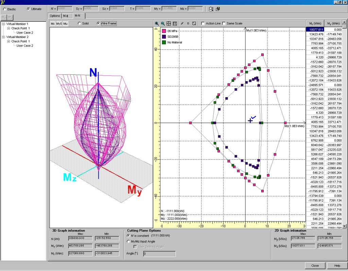Image resolution: width=348 pixels, height=271 pixels.
Task: Select User Case 2 under Virtual Member 2
Action: tap(25, 46)
